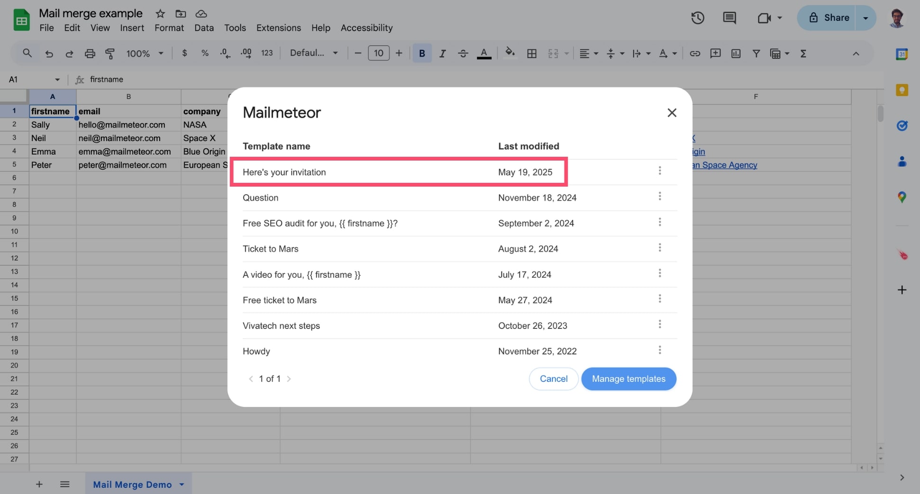
Task: Open Google Calendar side panel
Action: 902,54
